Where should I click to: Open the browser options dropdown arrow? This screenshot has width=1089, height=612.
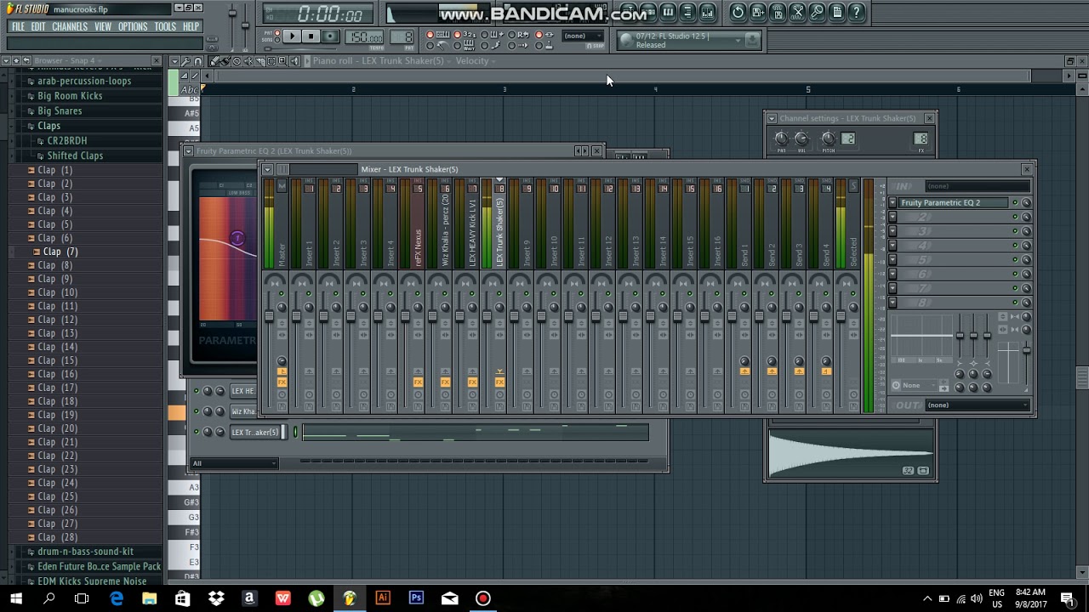(5, 61)
